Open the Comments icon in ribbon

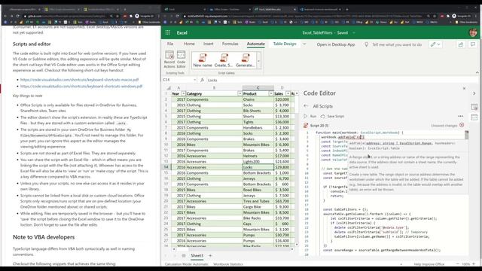473,44
